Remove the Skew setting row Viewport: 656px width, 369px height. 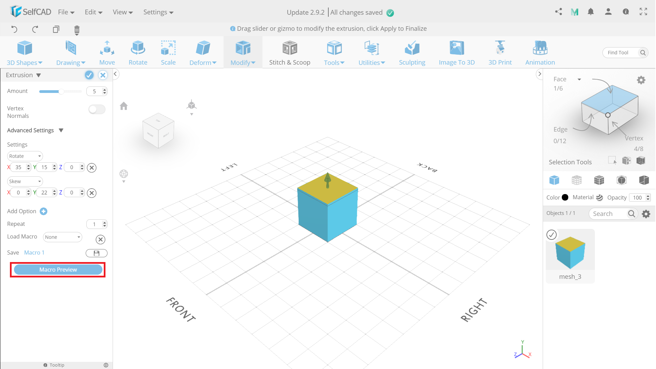click(x=91, y=193)
